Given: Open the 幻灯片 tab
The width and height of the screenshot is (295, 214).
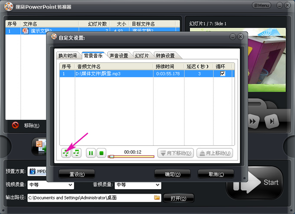Looking at the screenshot, I should [142, 56].
